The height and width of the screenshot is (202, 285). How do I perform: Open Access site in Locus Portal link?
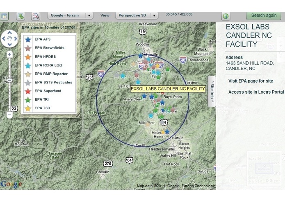[256, 92]
